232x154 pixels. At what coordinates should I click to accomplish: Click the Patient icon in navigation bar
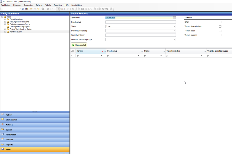coord(3,115)
